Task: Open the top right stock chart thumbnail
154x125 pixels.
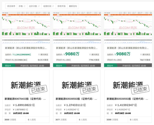Action: [128, 27]
